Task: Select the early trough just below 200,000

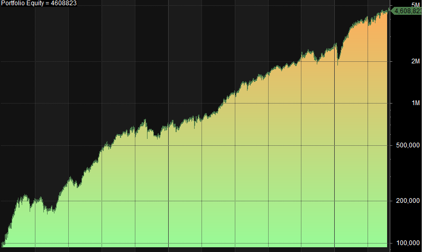Action: tap(49, 211)
